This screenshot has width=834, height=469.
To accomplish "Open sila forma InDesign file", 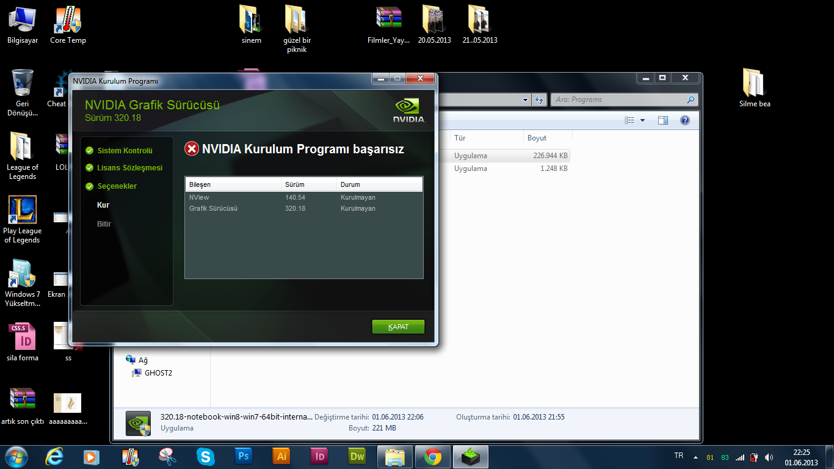I will 23,343.
